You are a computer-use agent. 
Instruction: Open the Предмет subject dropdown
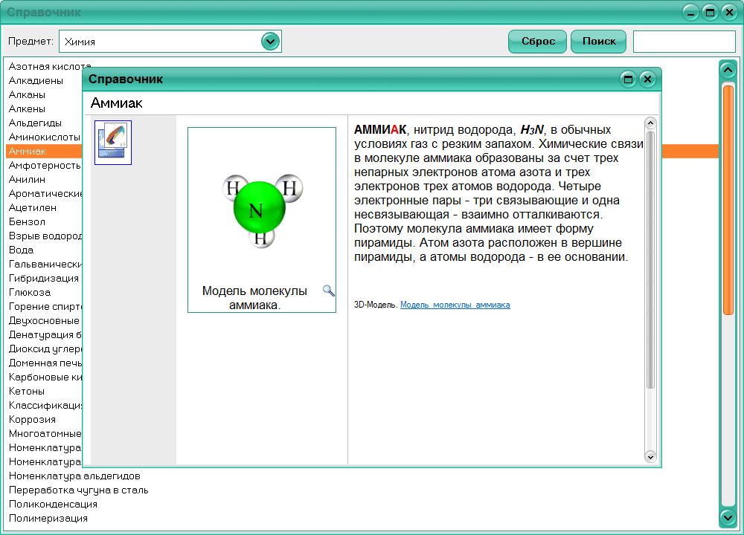coord(272,41)
